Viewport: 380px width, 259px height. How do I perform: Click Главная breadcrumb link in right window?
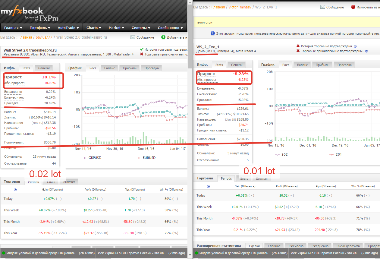point(218,7)
